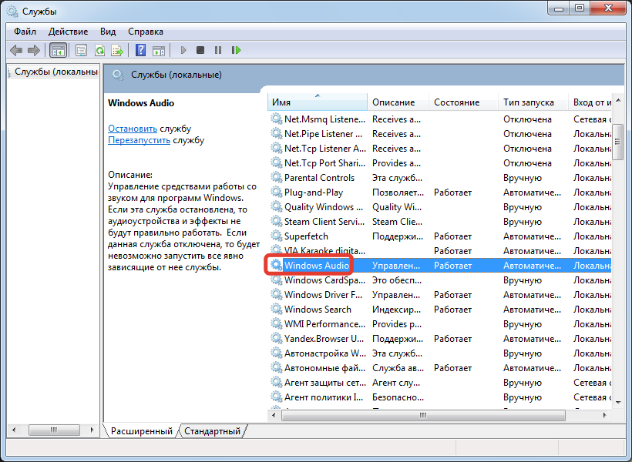Click the Export list toolbar icon

117,50
